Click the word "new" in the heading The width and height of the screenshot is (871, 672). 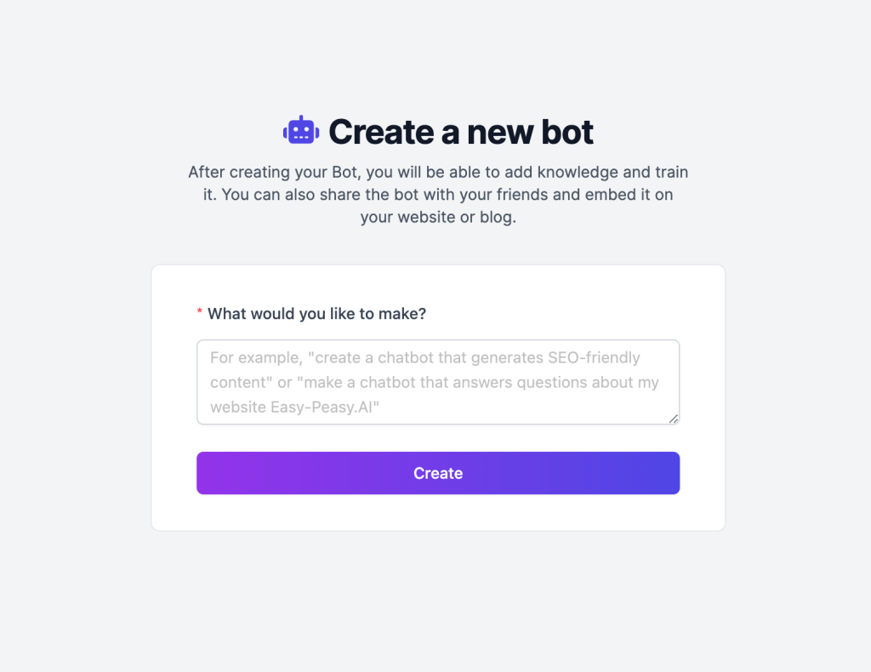point(499,132)
